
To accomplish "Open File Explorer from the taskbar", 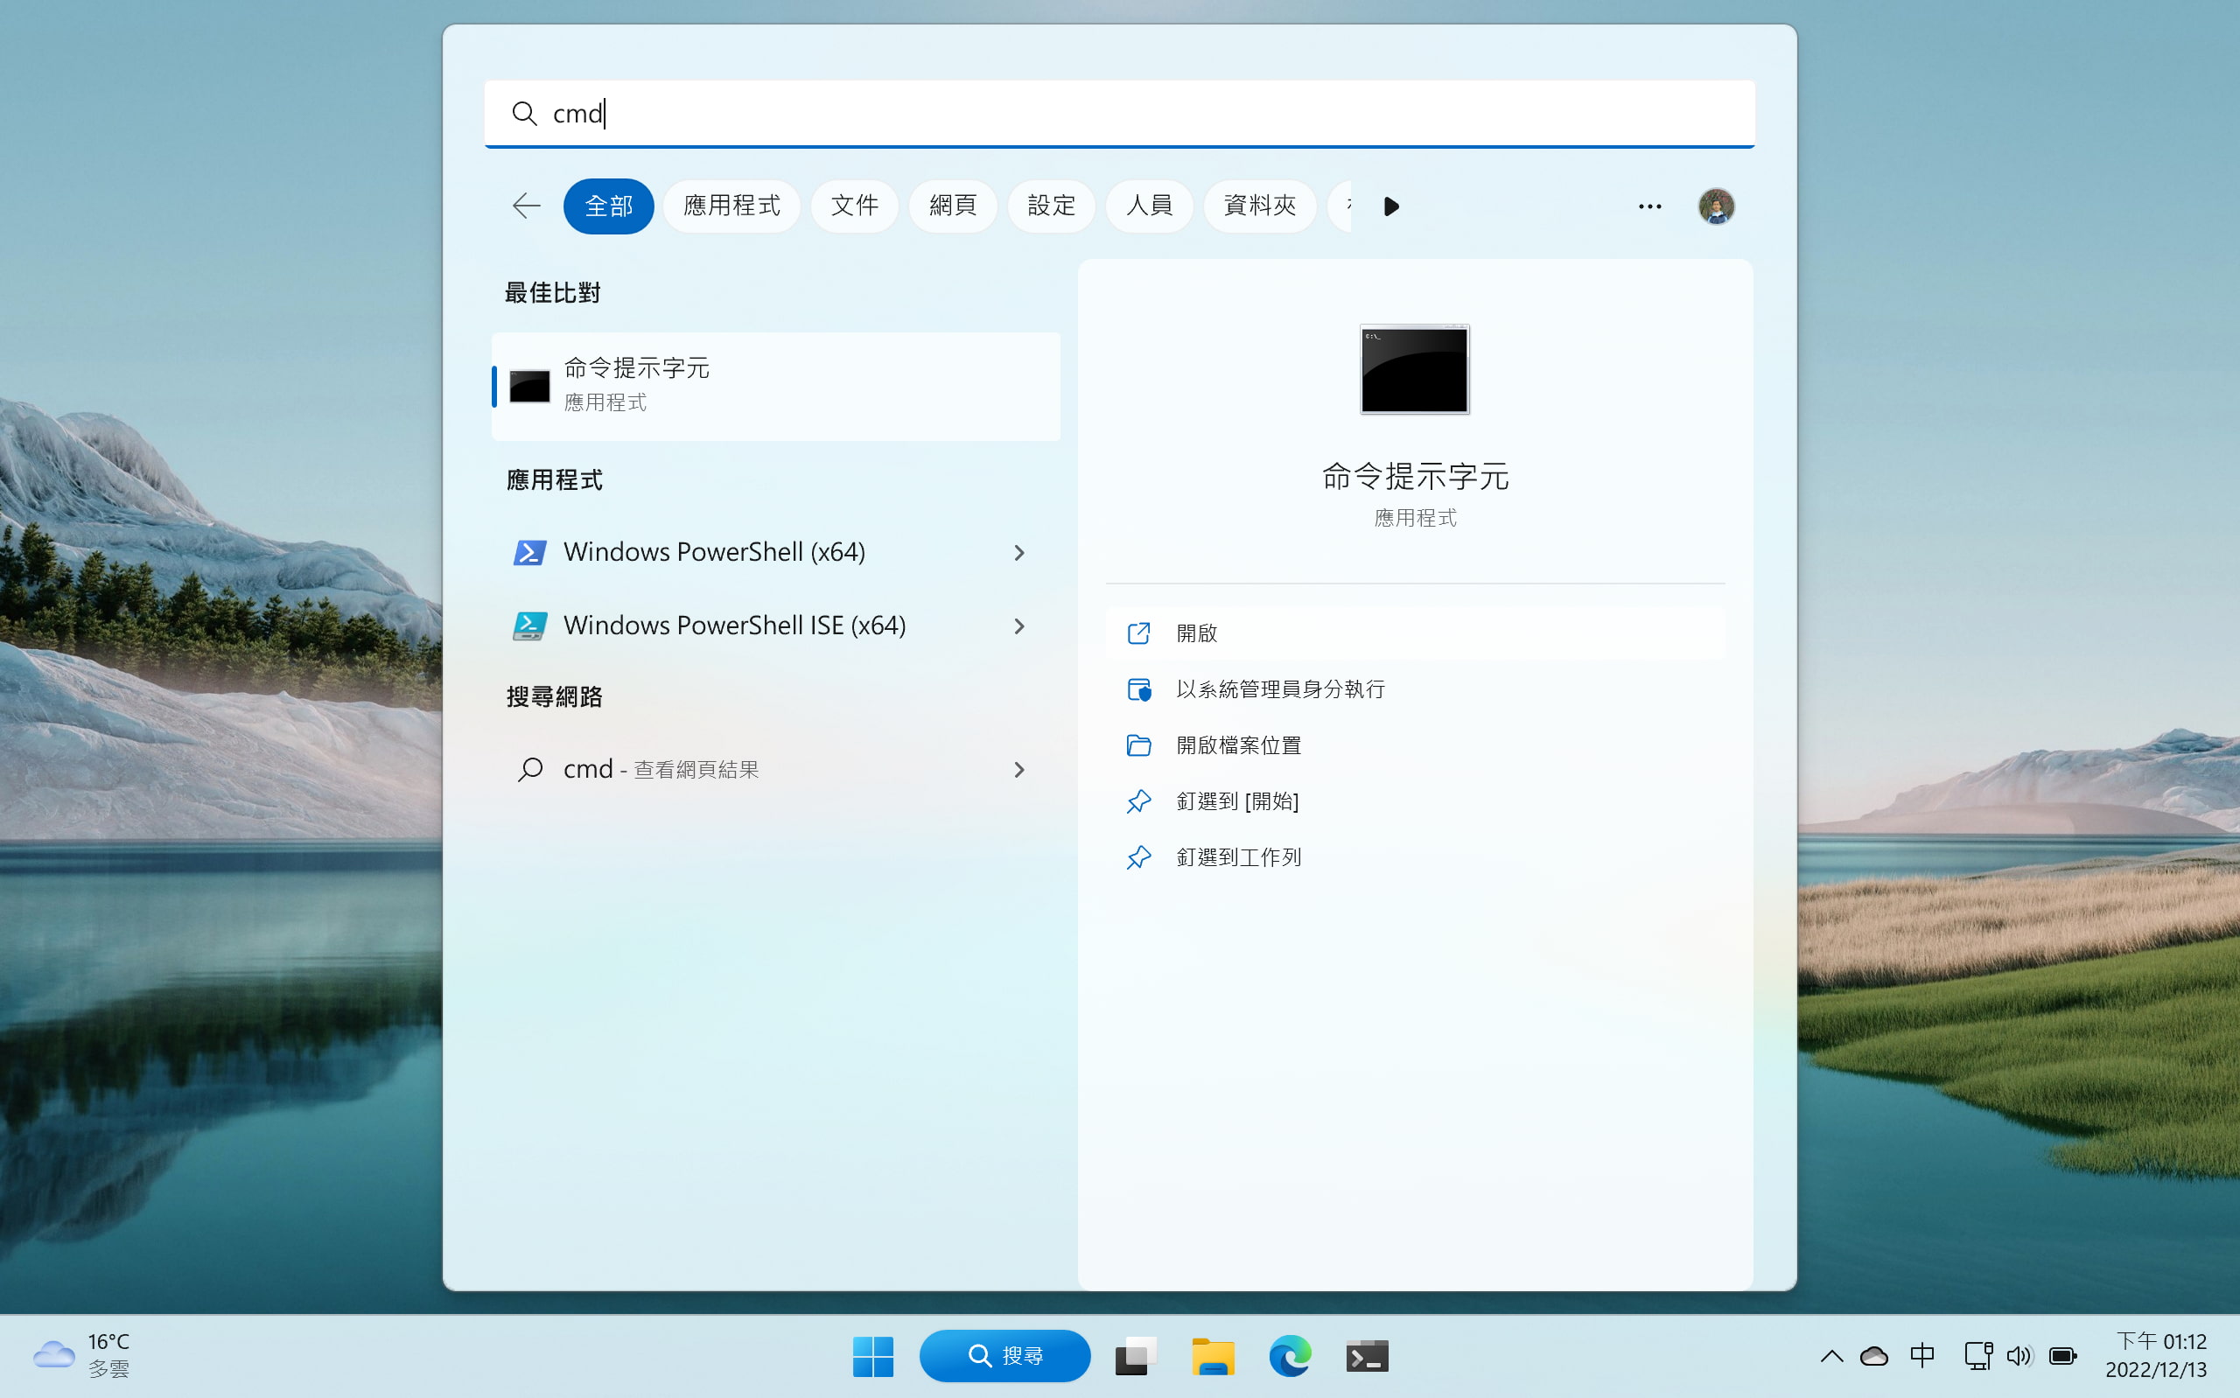I will 1213,1355.
